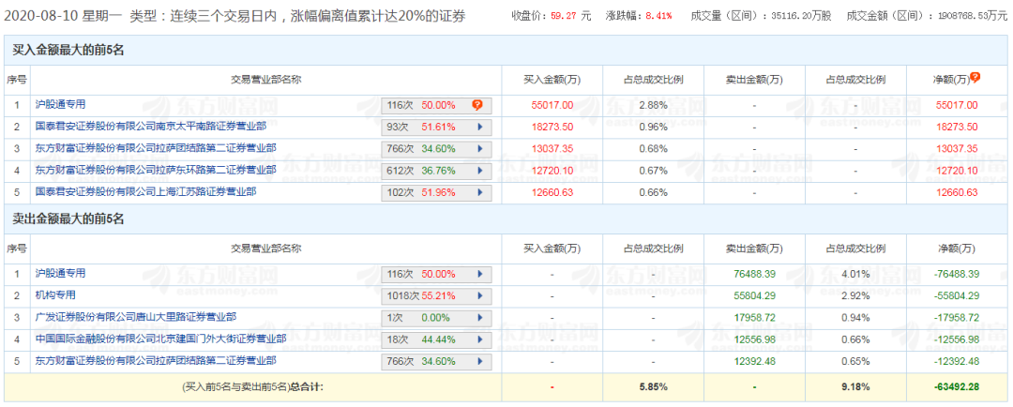Click the arrow icon next to 1次 0.00%

pyautogui.click(x=479, y=317)
